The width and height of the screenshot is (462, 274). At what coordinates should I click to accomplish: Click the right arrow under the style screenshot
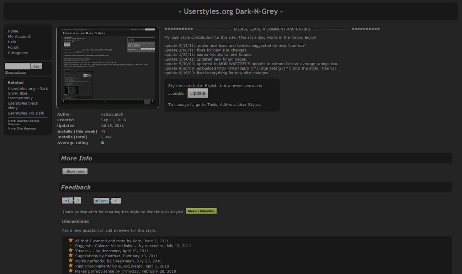[x=153, y=101]
